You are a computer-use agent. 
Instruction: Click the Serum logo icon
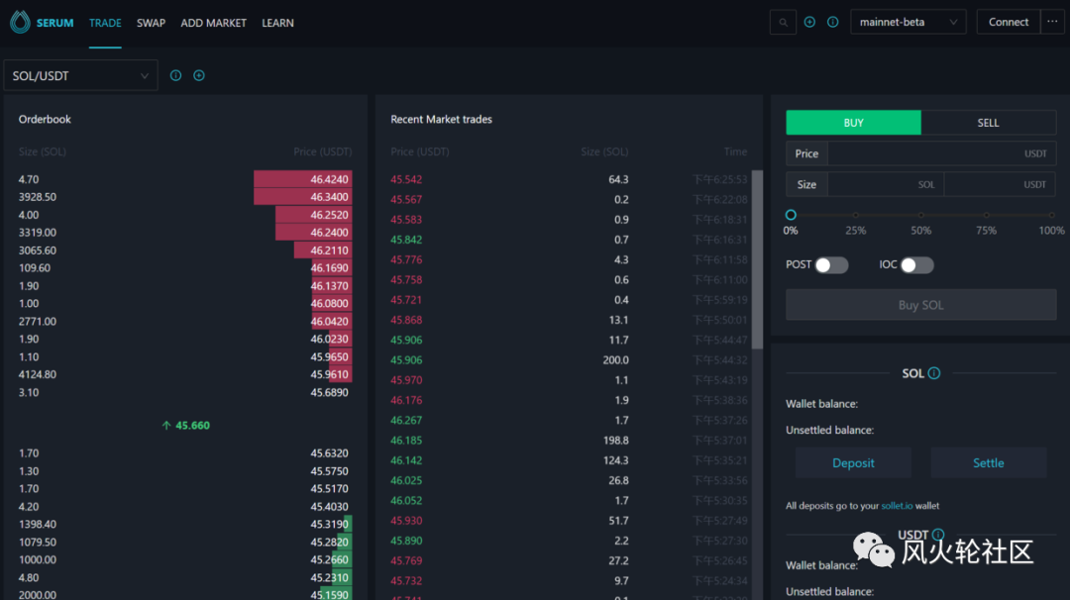pyautogui.click(x=20, y=23)
